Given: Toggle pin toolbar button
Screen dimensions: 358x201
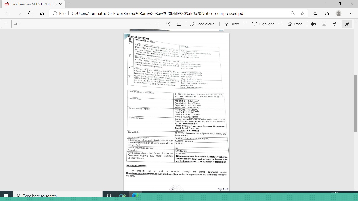Looking at the screenshot, I should tap(347, 24).
